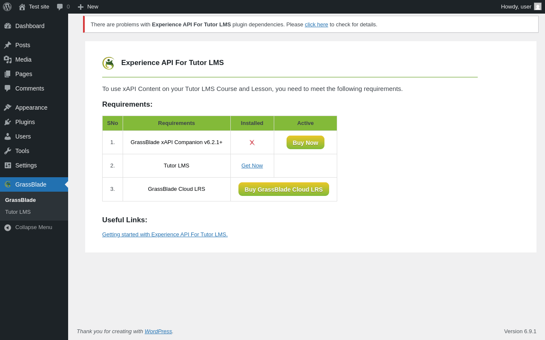This screenshot has width=545, height=340.
Task: Navigate to Pages
Action: [x=34, y=74]
